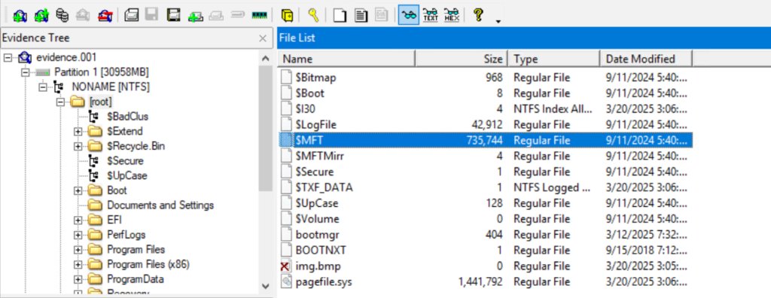771x298 pixels.
Task: Expand the EFI folder
Action: tap(78, 220)
